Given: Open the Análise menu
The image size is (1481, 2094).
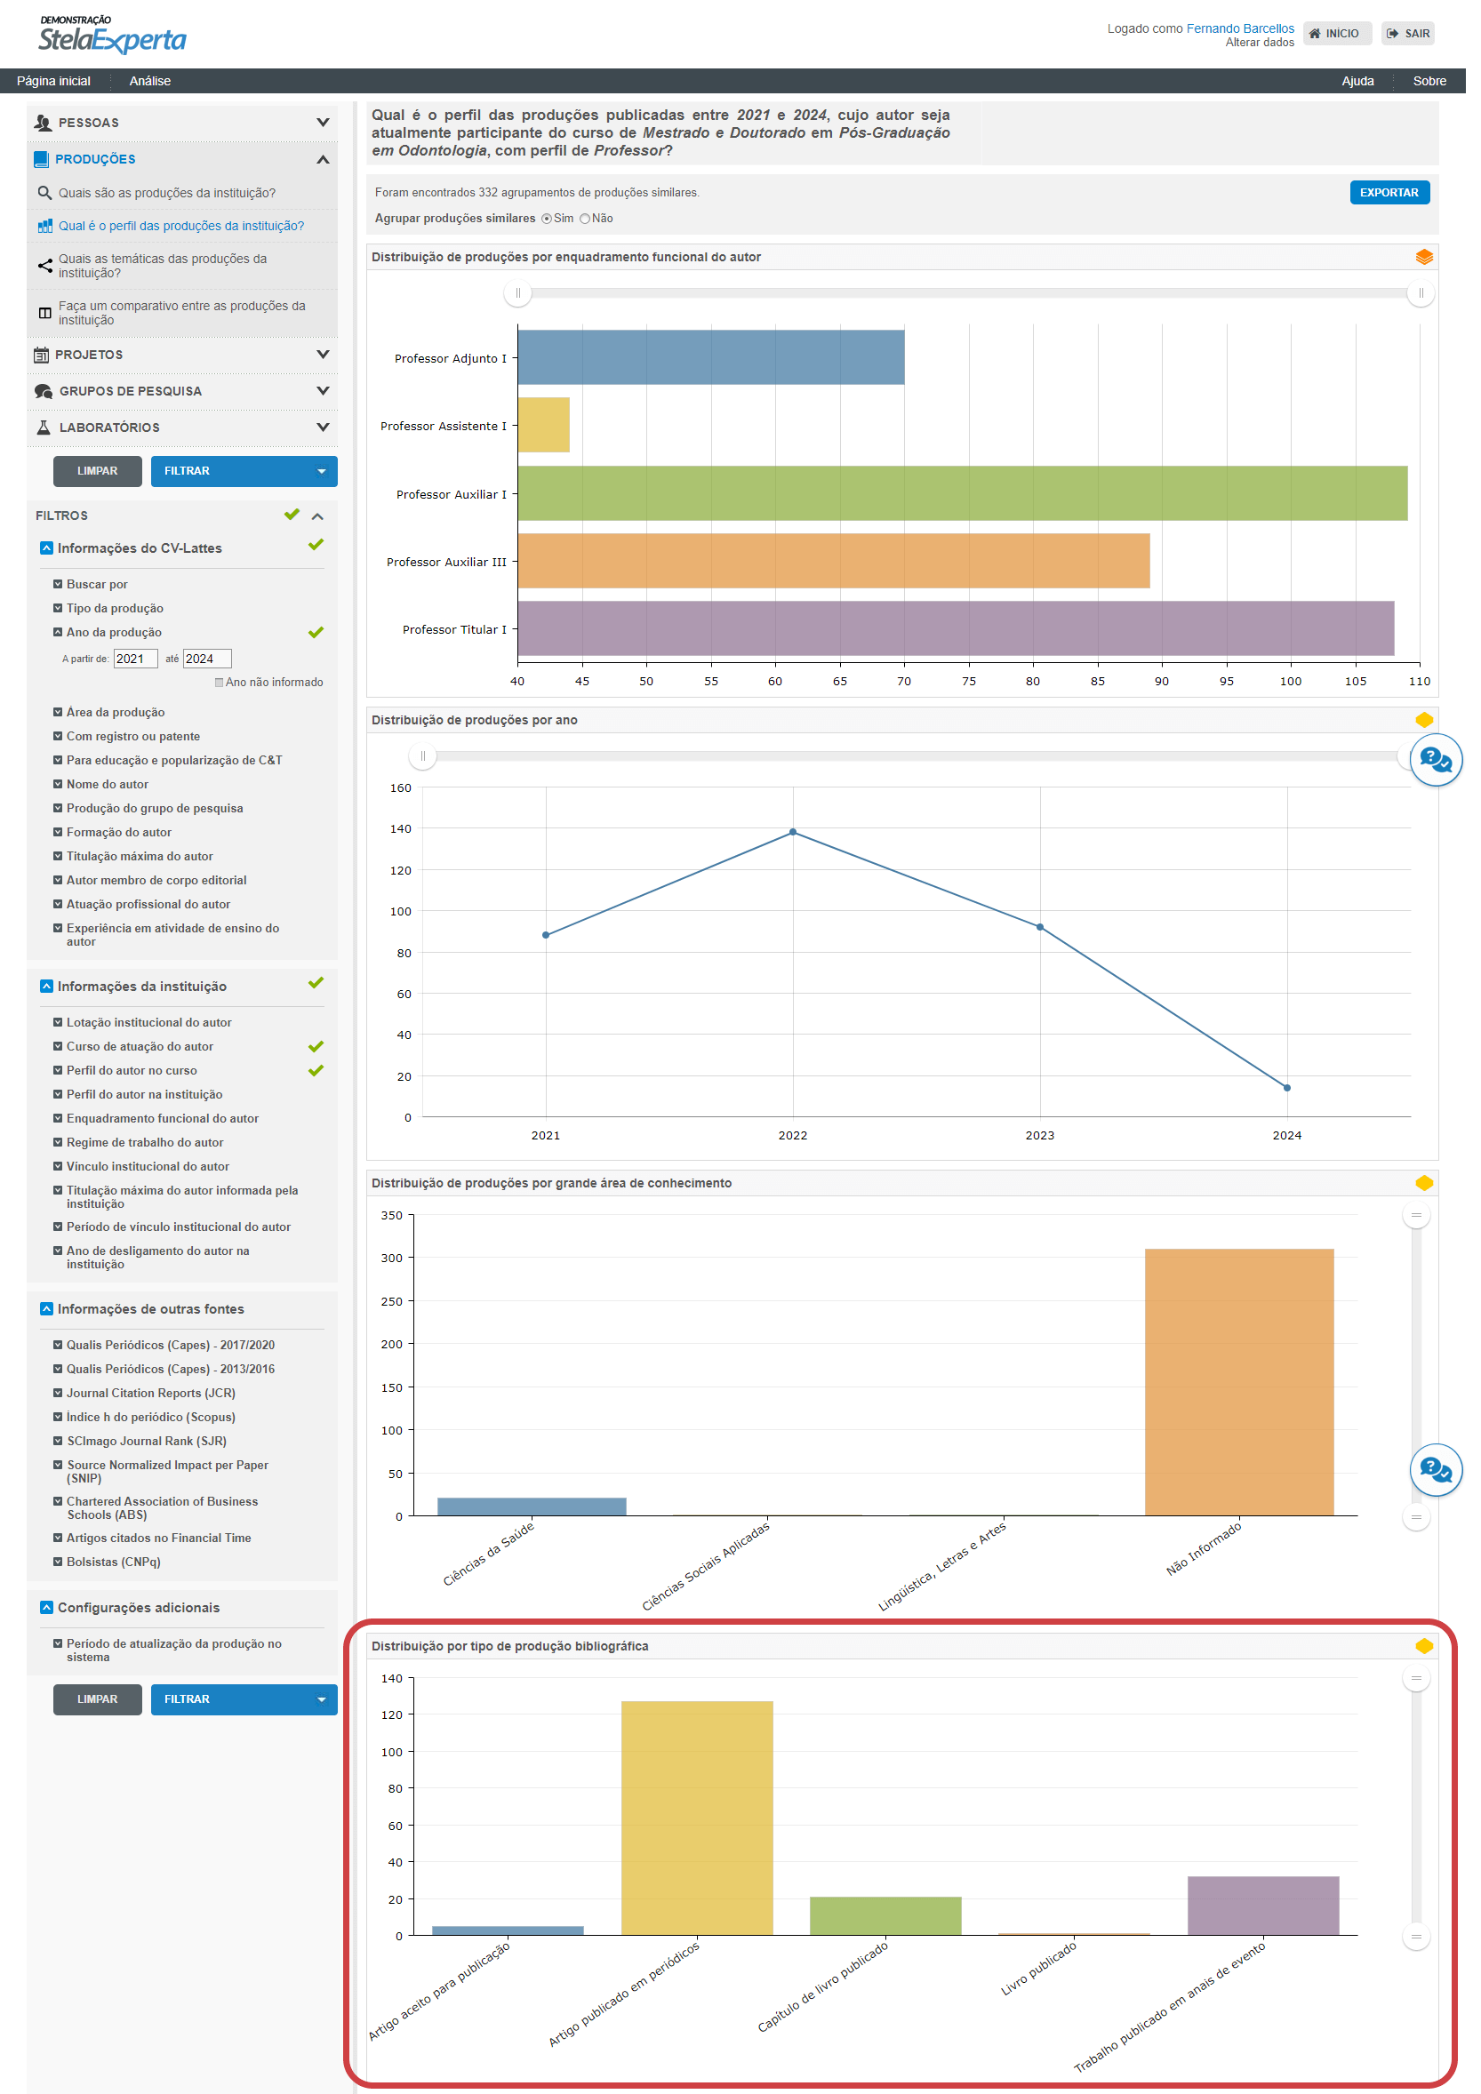Looking at the screenshot, I should tap(149, 81).
